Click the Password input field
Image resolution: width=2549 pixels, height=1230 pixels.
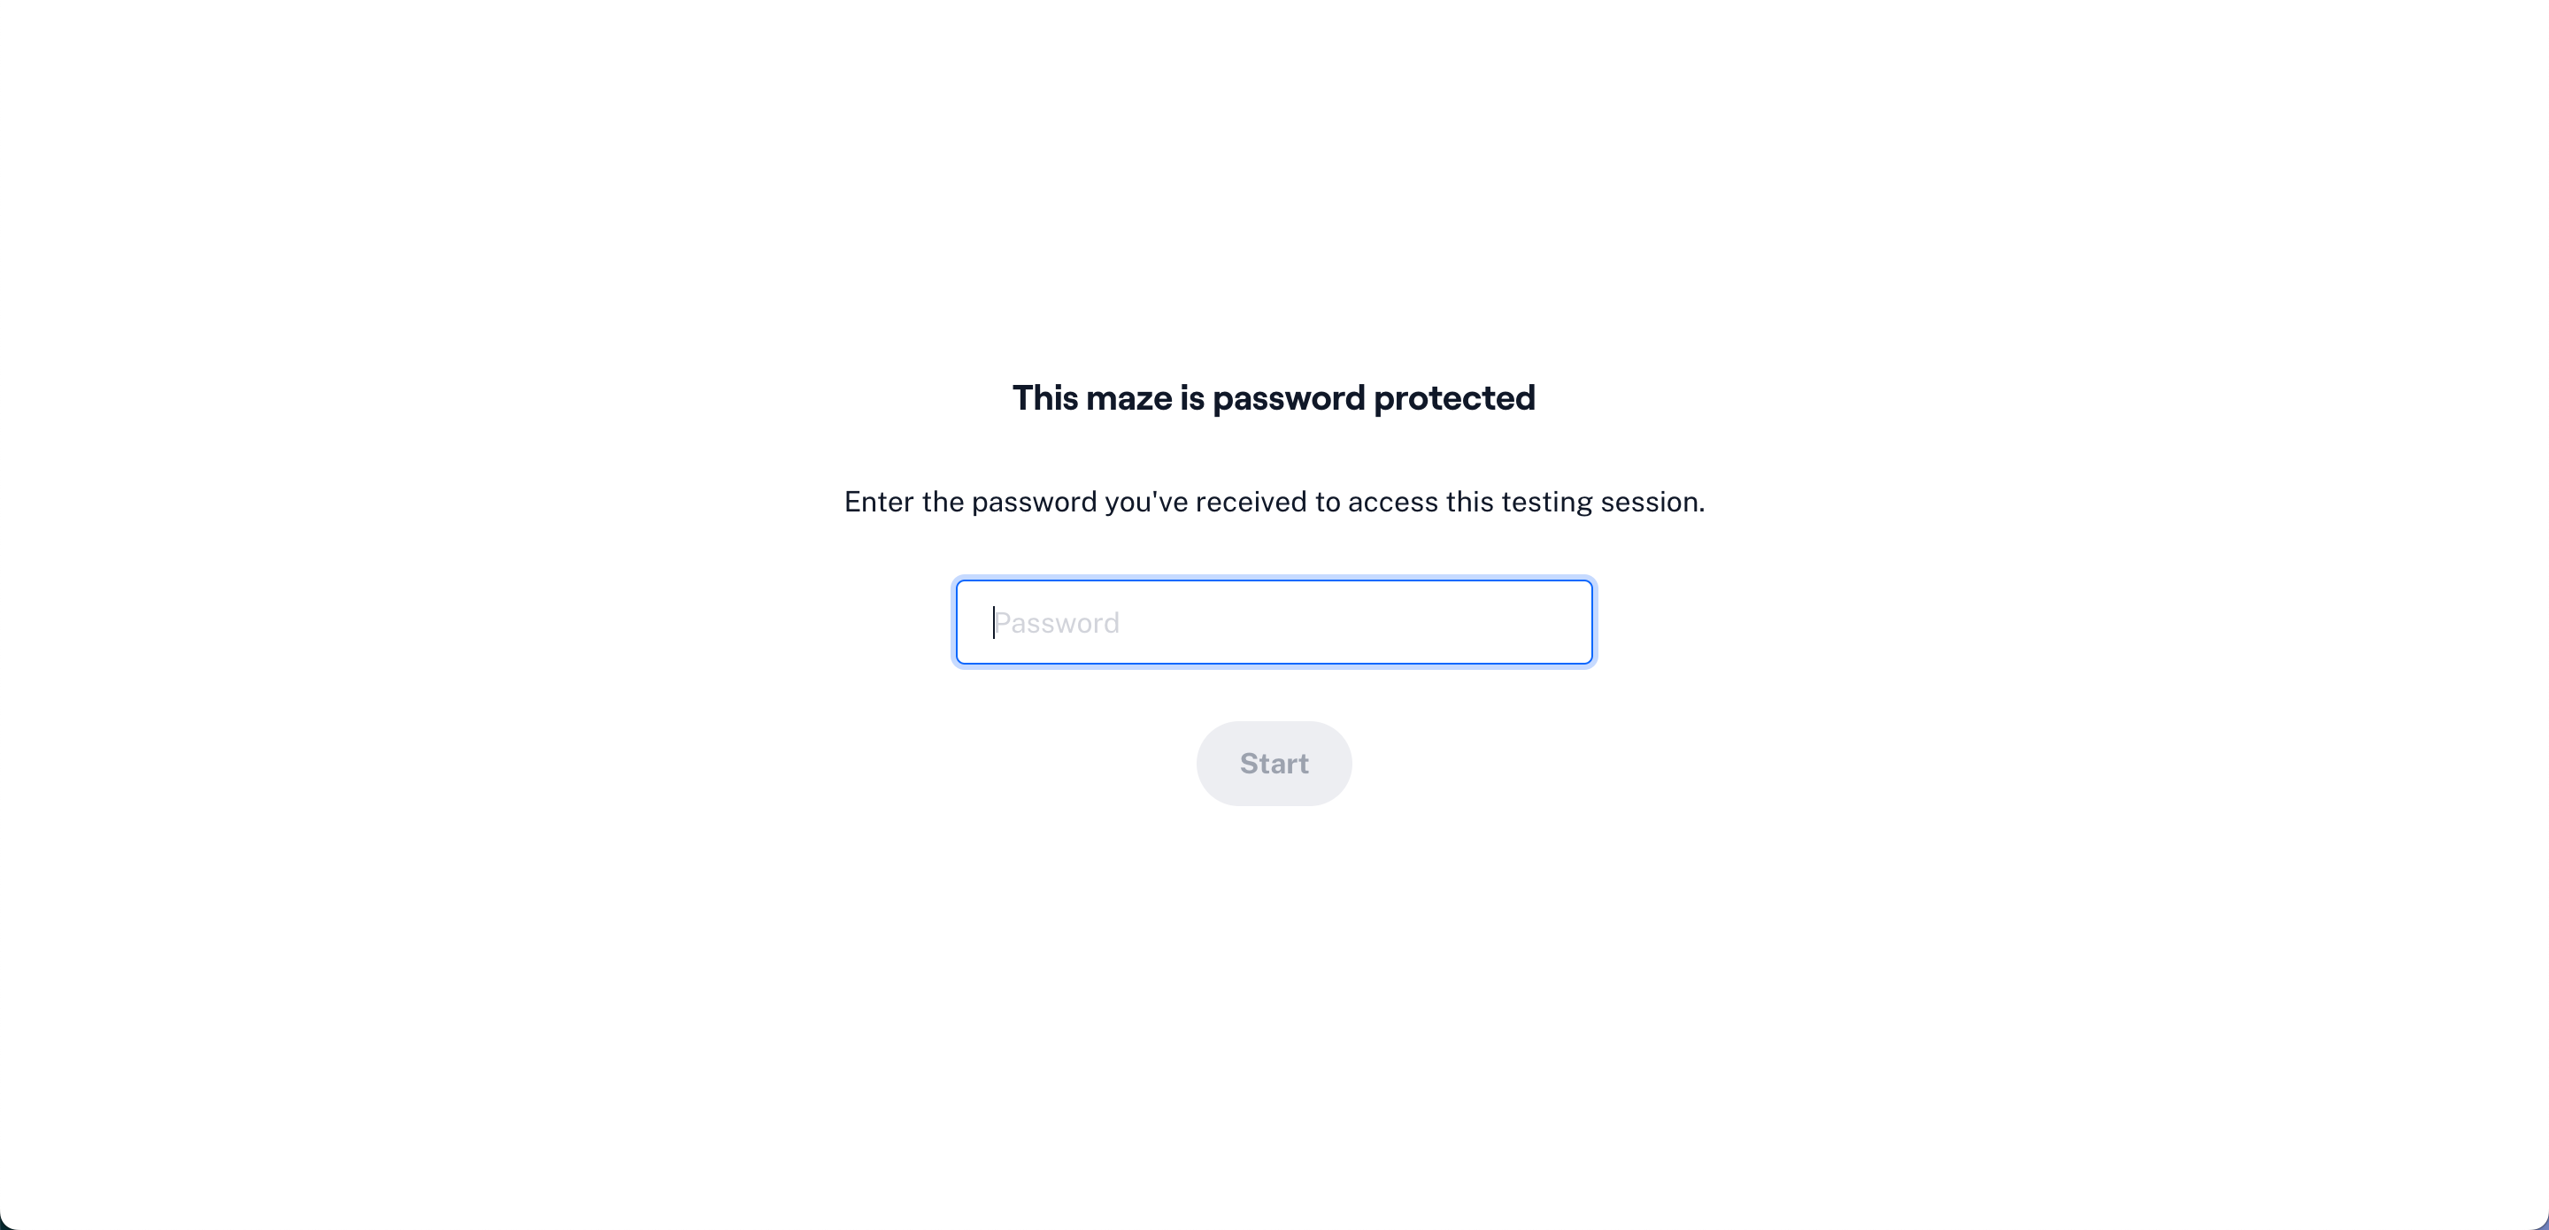pos(1274,622)
